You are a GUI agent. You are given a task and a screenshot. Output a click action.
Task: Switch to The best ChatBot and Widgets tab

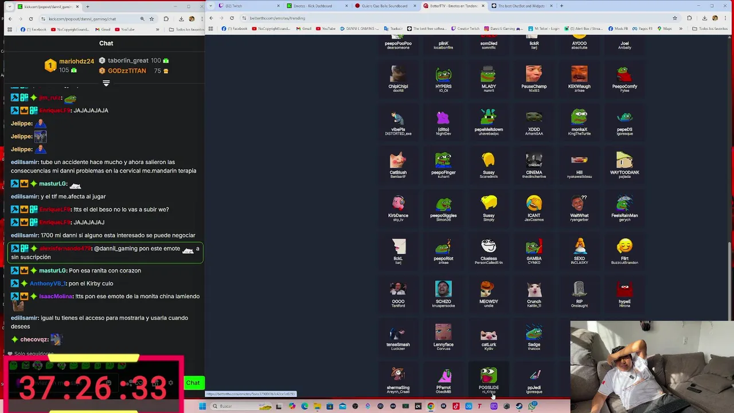click(521, 6)
